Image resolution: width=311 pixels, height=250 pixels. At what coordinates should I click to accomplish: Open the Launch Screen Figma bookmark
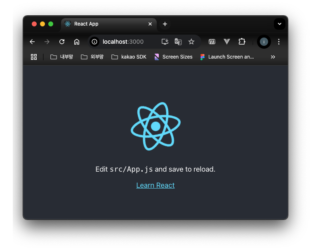pyautogui.click(x=227, y=57)
